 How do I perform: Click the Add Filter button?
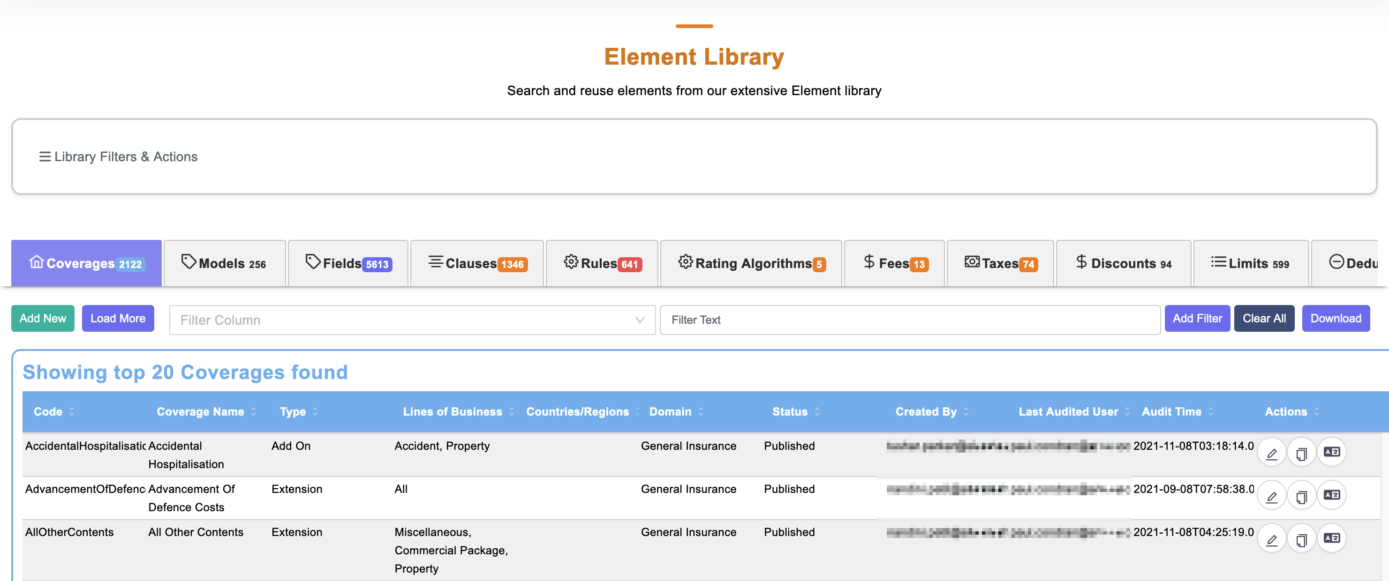coord(1197,319)
